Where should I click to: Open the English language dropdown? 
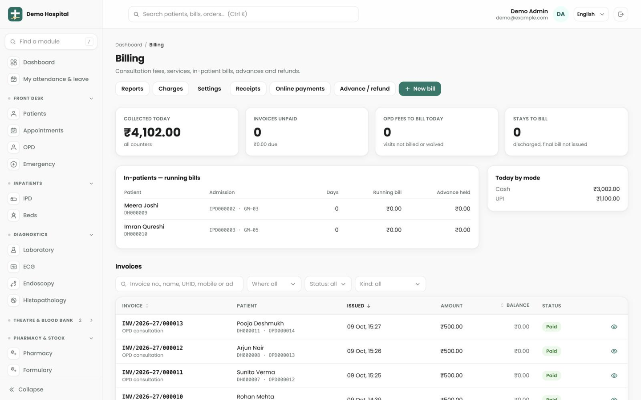[x=591, y=14]
